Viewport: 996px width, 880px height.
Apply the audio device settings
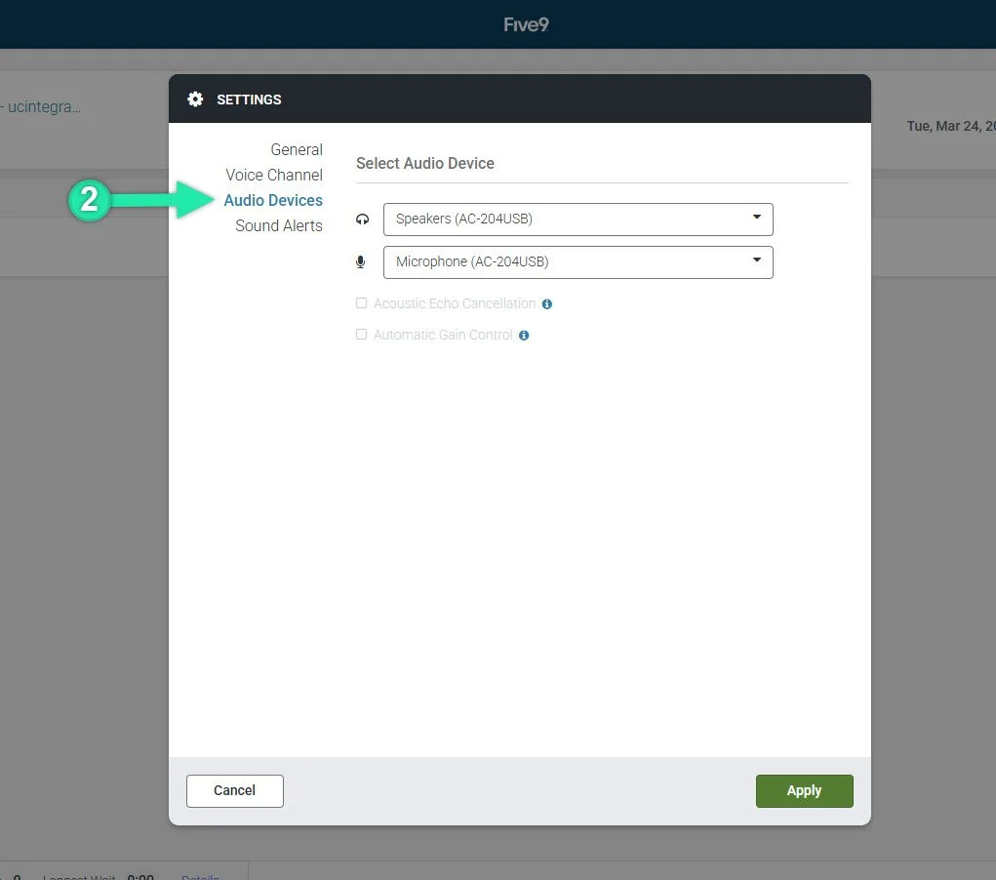pyautogui.click(x=804, y=790)
